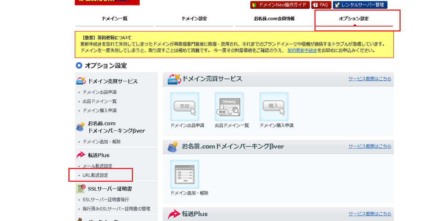
Task: Click SSLサーバー証明書 sidebar certificate icon
Action: (81, 188)
